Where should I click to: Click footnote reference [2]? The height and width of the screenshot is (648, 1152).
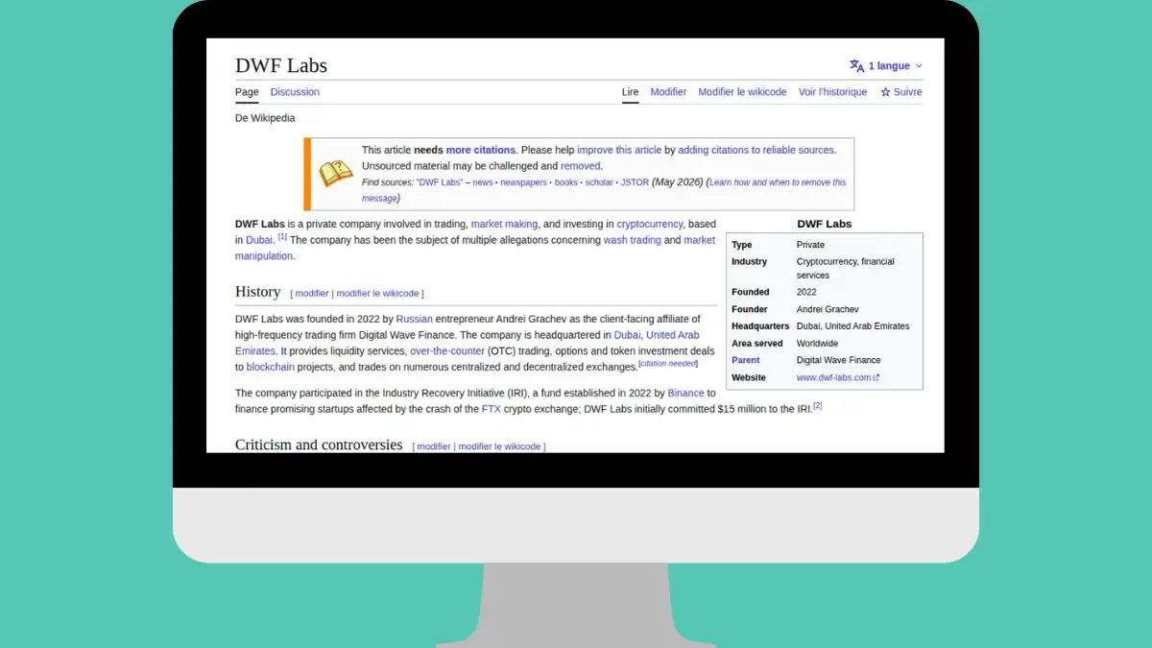tap(818, 405)
